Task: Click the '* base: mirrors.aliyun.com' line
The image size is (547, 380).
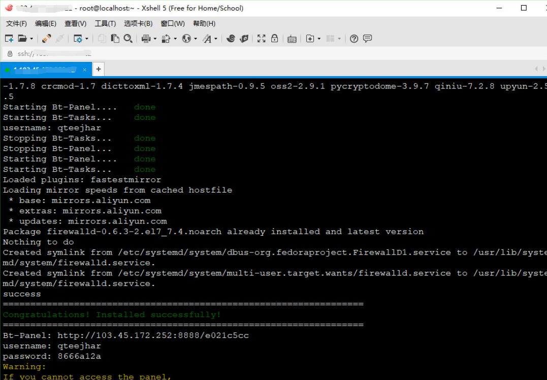Action: [80, 201]
